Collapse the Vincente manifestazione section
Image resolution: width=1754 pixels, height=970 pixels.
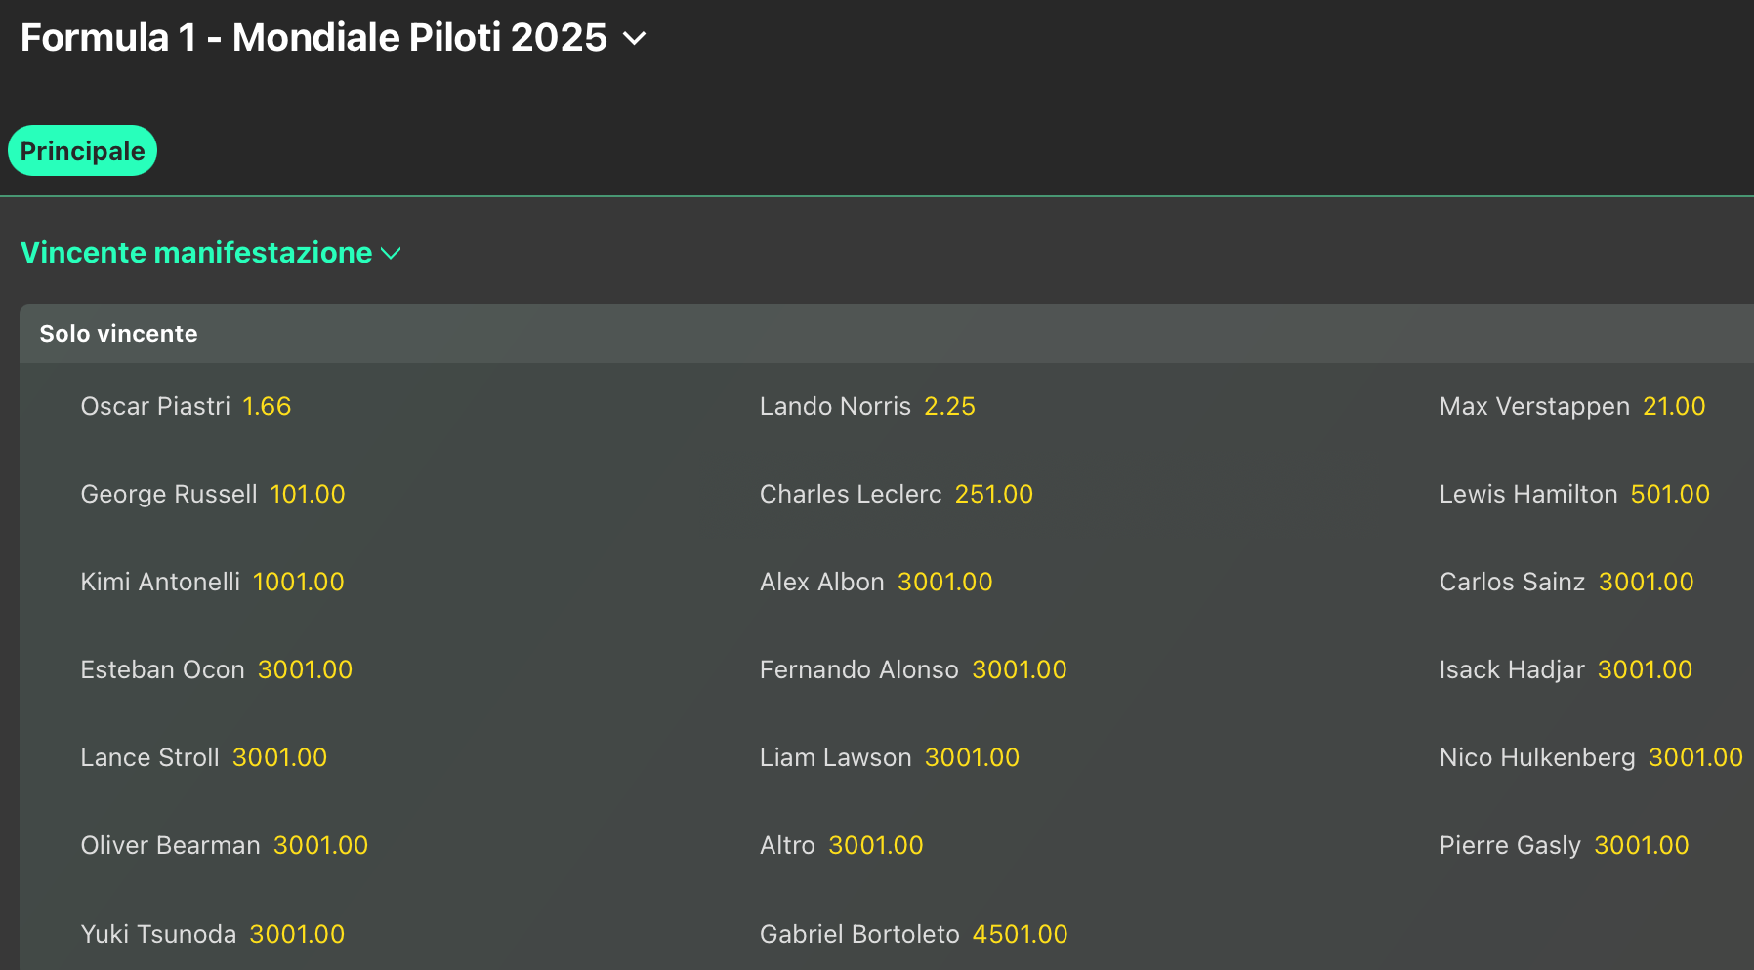391,254
